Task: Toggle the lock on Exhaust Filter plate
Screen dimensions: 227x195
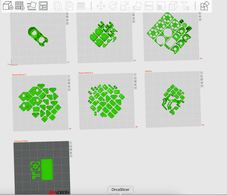Action: pos(71,153)
